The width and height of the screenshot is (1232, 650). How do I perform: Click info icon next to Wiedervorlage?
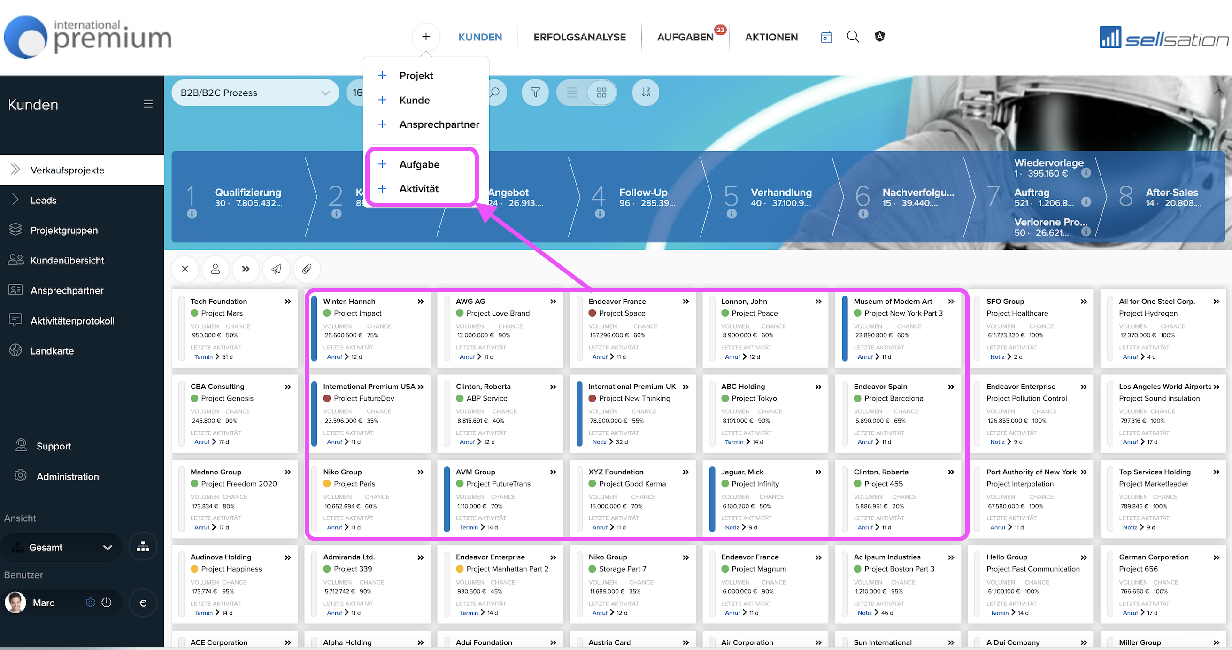coord(1086,173)
